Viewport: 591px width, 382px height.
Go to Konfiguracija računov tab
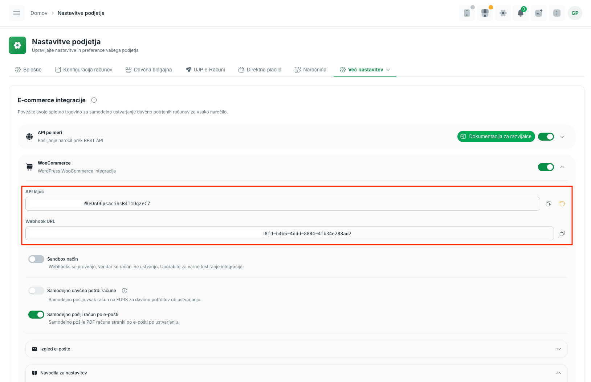(84, 70)
